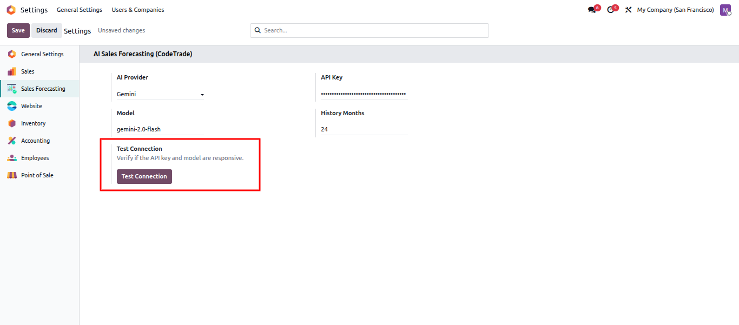Open the chat messages icon

coord(592,10)
